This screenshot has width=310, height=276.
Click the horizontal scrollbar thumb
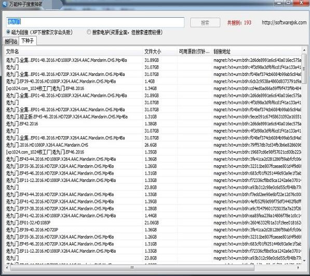pyautogui.click(x=132, y=268)
